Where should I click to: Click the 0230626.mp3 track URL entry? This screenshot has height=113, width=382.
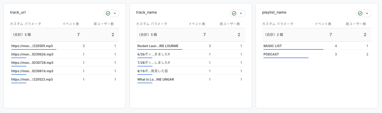coord(32,54)
